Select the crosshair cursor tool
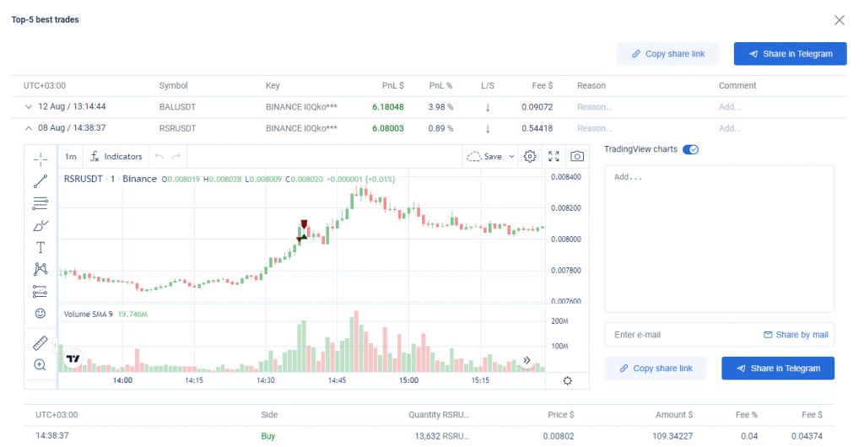 [x=40, y=159]
